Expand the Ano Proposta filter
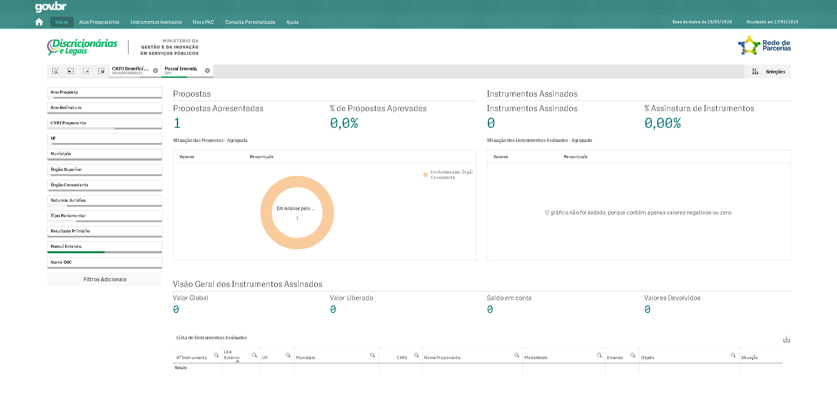 coord(104,92)
